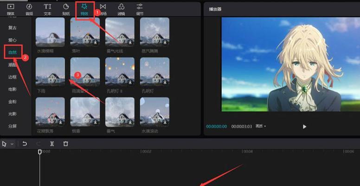
Task: Open the 贴纸 stickers tab
Action: coord(66,9)
